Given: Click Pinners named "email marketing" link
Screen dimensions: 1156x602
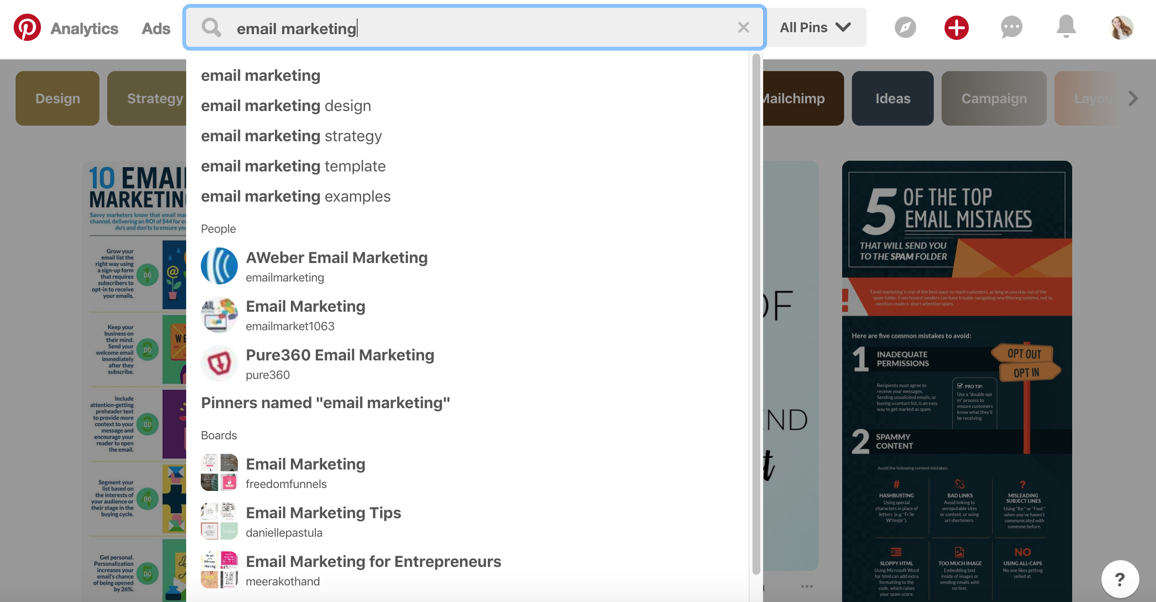Looking at the screenshot, I should point(326,403).
